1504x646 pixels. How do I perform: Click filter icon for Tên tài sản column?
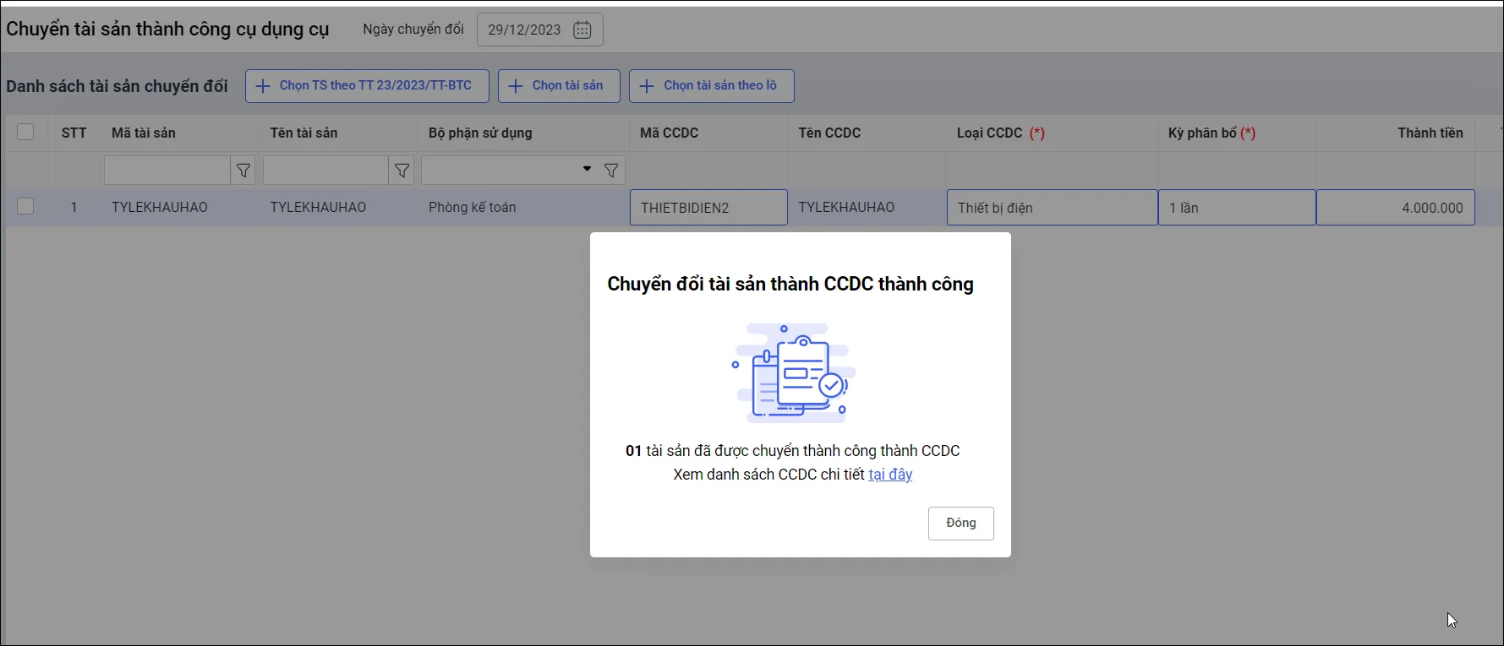click(x=402, y=171)
